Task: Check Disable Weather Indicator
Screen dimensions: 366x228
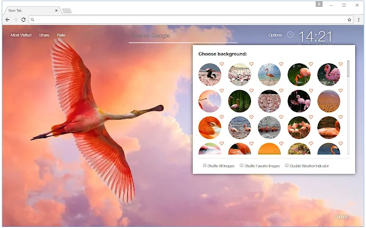Action: [x=287, y=165]
